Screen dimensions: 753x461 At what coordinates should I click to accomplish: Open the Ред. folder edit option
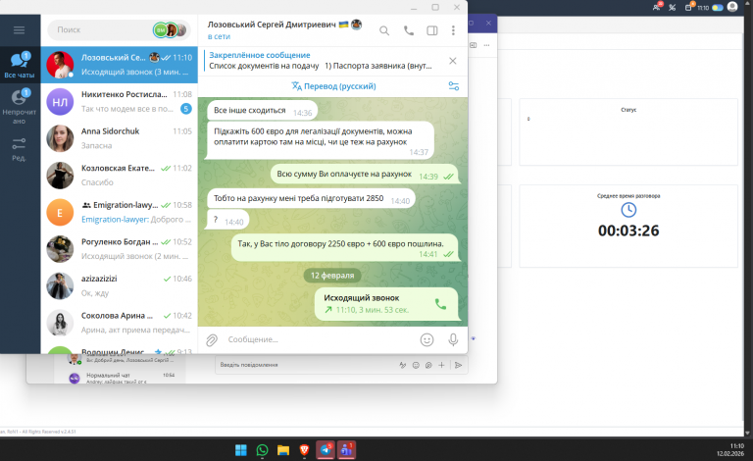[x=20, y=149]
